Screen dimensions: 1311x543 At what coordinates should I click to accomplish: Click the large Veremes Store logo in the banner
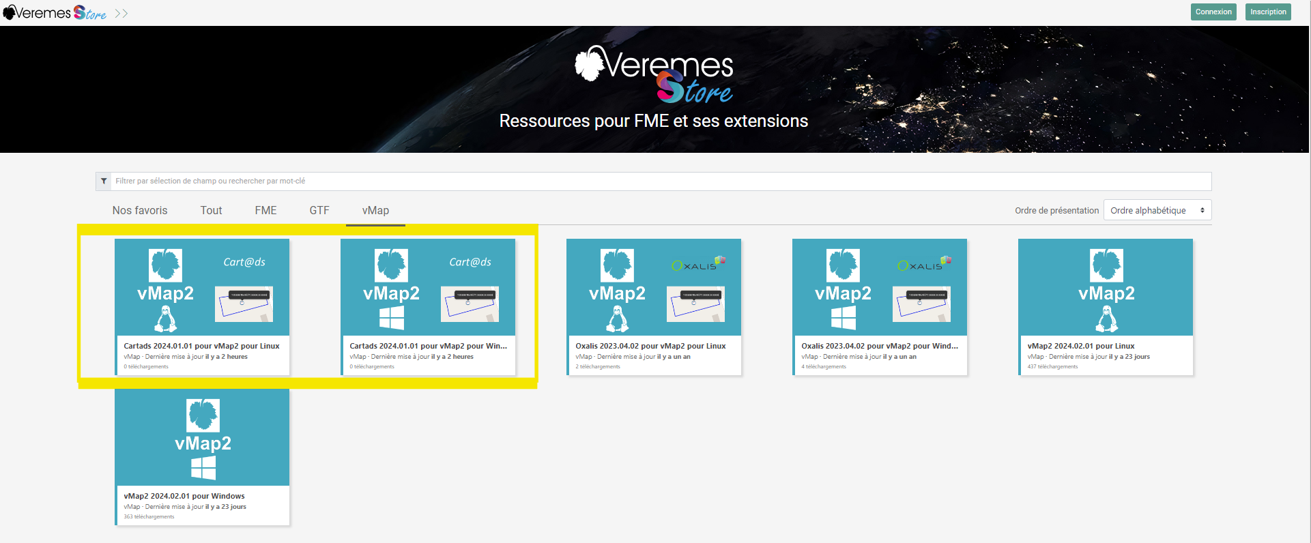[654, 74]
